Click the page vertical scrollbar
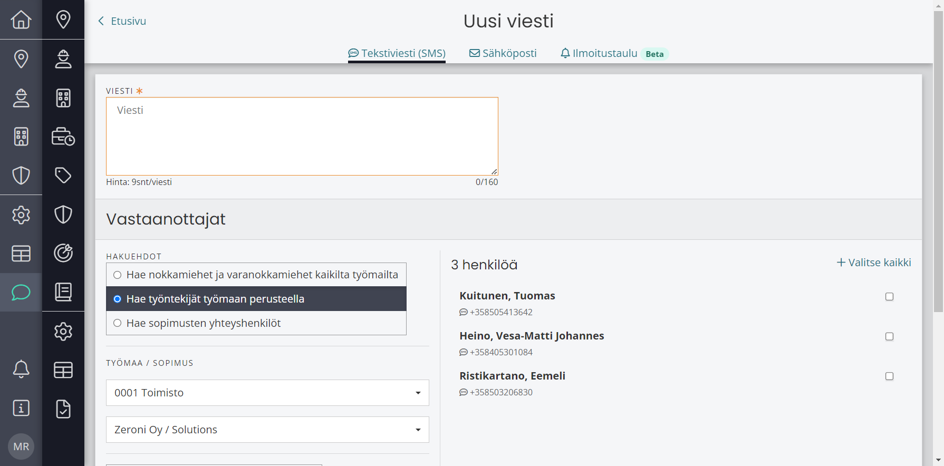This screenshot has width=944, height=466. (938, 161)
